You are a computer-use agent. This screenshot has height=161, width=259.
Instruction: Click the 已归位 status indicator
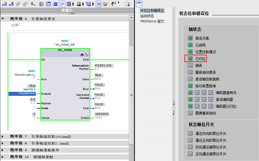click(x=190, y=59)
